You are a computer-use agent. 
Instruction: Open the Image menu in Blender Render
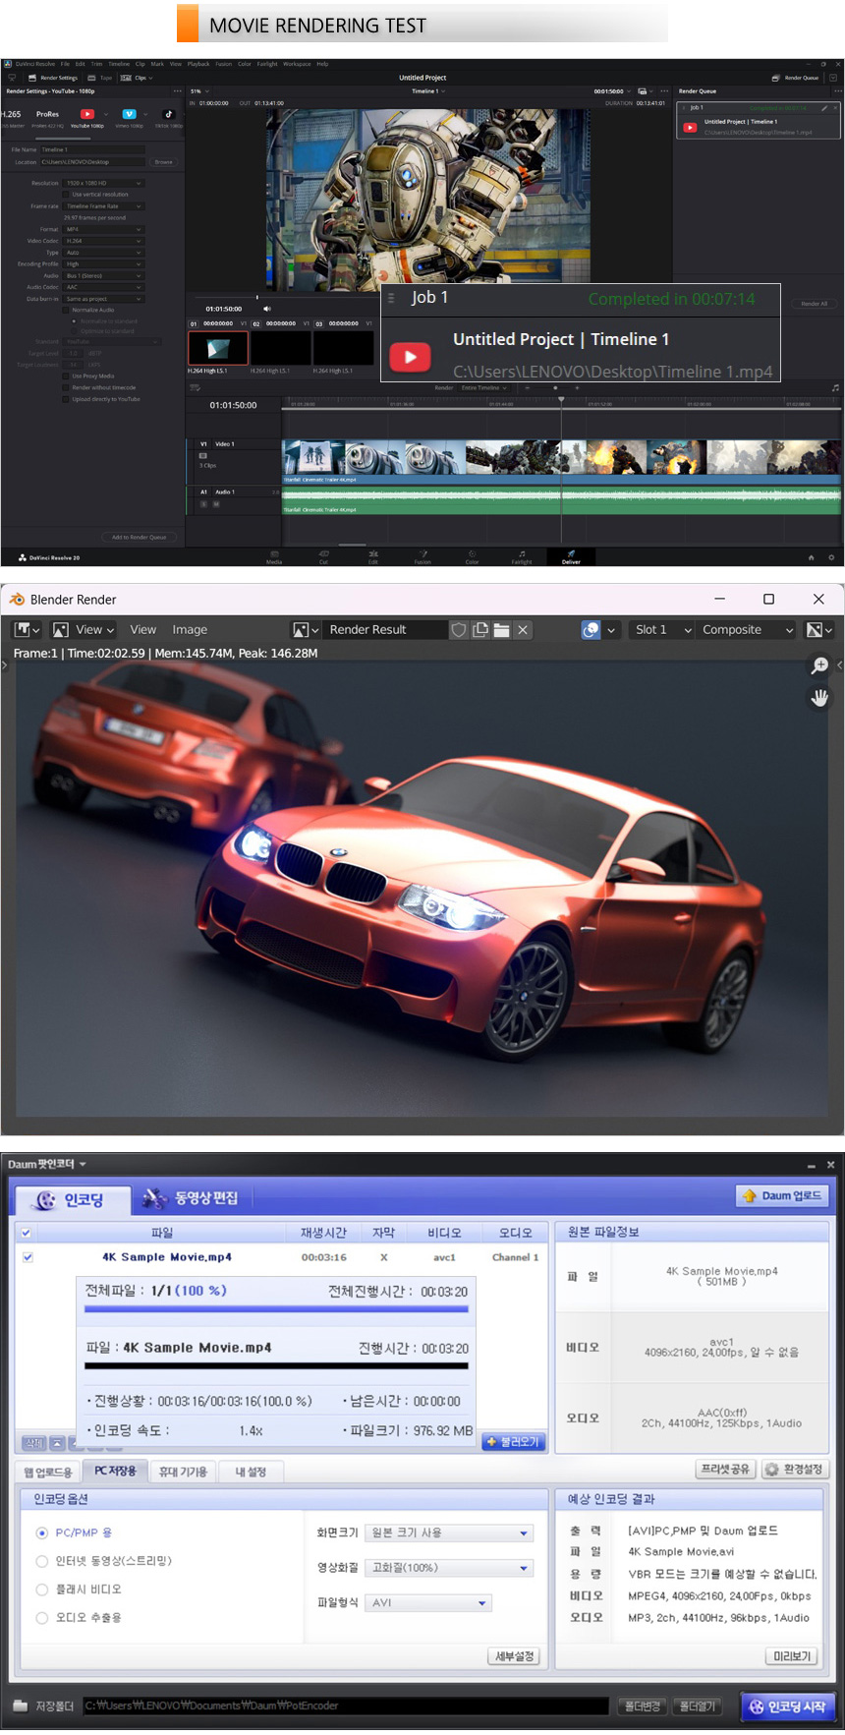(x=190, y=630)
